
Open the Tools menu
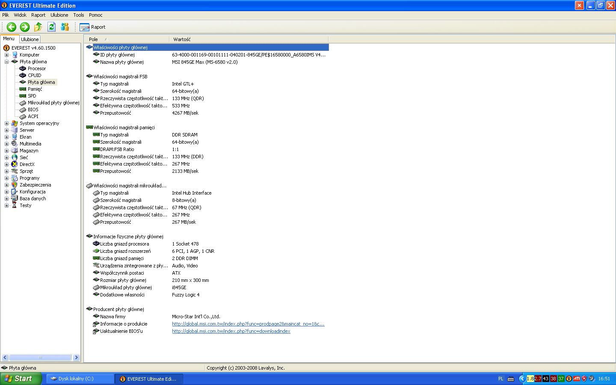(x=79, y=15)
